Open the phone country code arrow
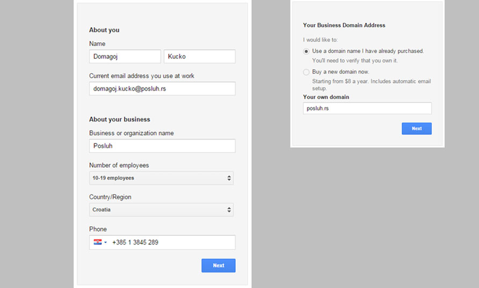The image size is (479, 288). [105, 242]
